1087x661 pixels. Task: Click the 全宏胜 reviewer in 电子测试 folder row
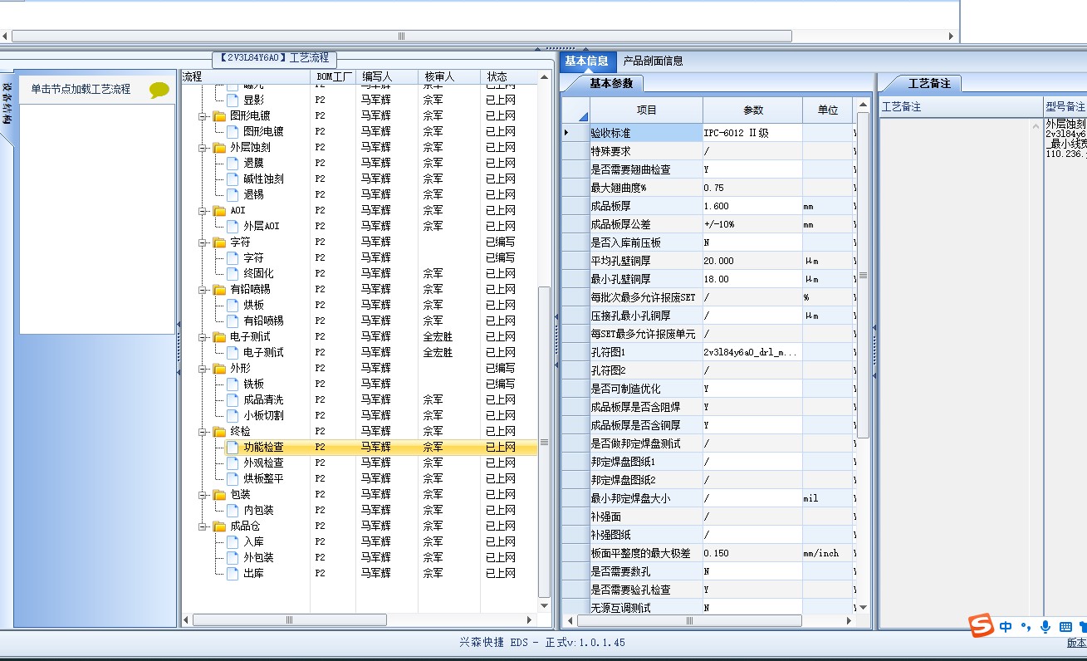coord(438,336)
